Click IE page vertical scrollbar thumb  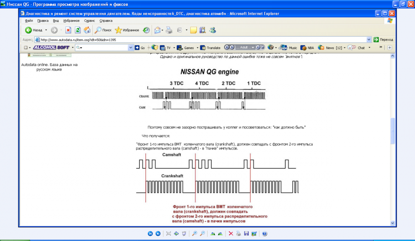[393, 131]
